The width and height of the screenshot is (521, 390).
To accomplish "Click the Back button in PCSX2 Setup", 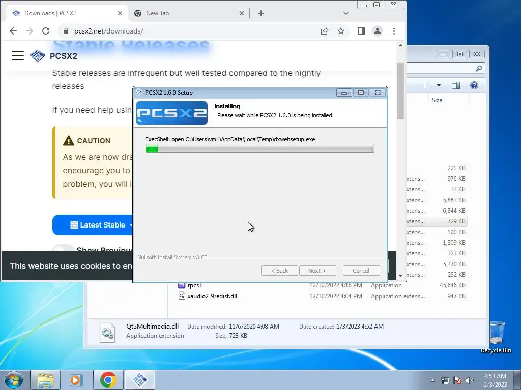I will pos(279,271).
